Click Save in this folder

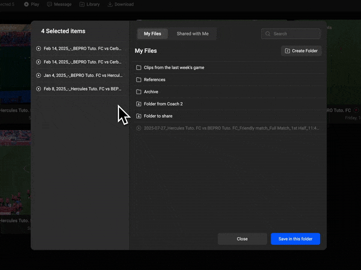click(x=295, y=239)
